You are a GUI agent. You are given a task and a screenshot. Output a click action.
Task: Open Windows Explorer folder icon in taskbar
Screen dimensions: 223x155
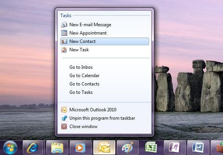click(x=57, y=147)
